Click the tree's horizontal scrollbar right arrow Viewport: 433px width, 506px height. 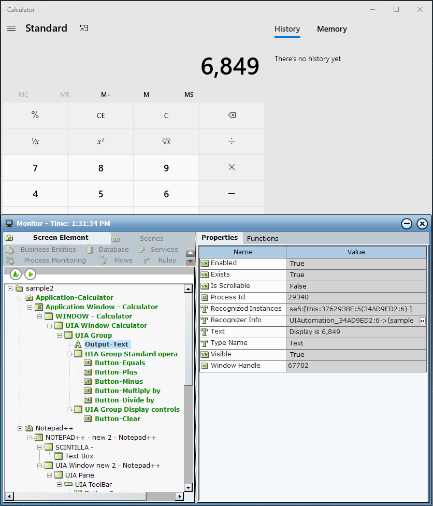coord(180,496)
